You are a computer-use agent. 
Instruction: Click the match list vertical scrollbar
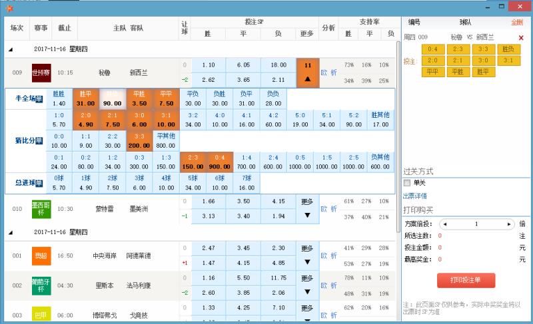(x=398, y=136)
